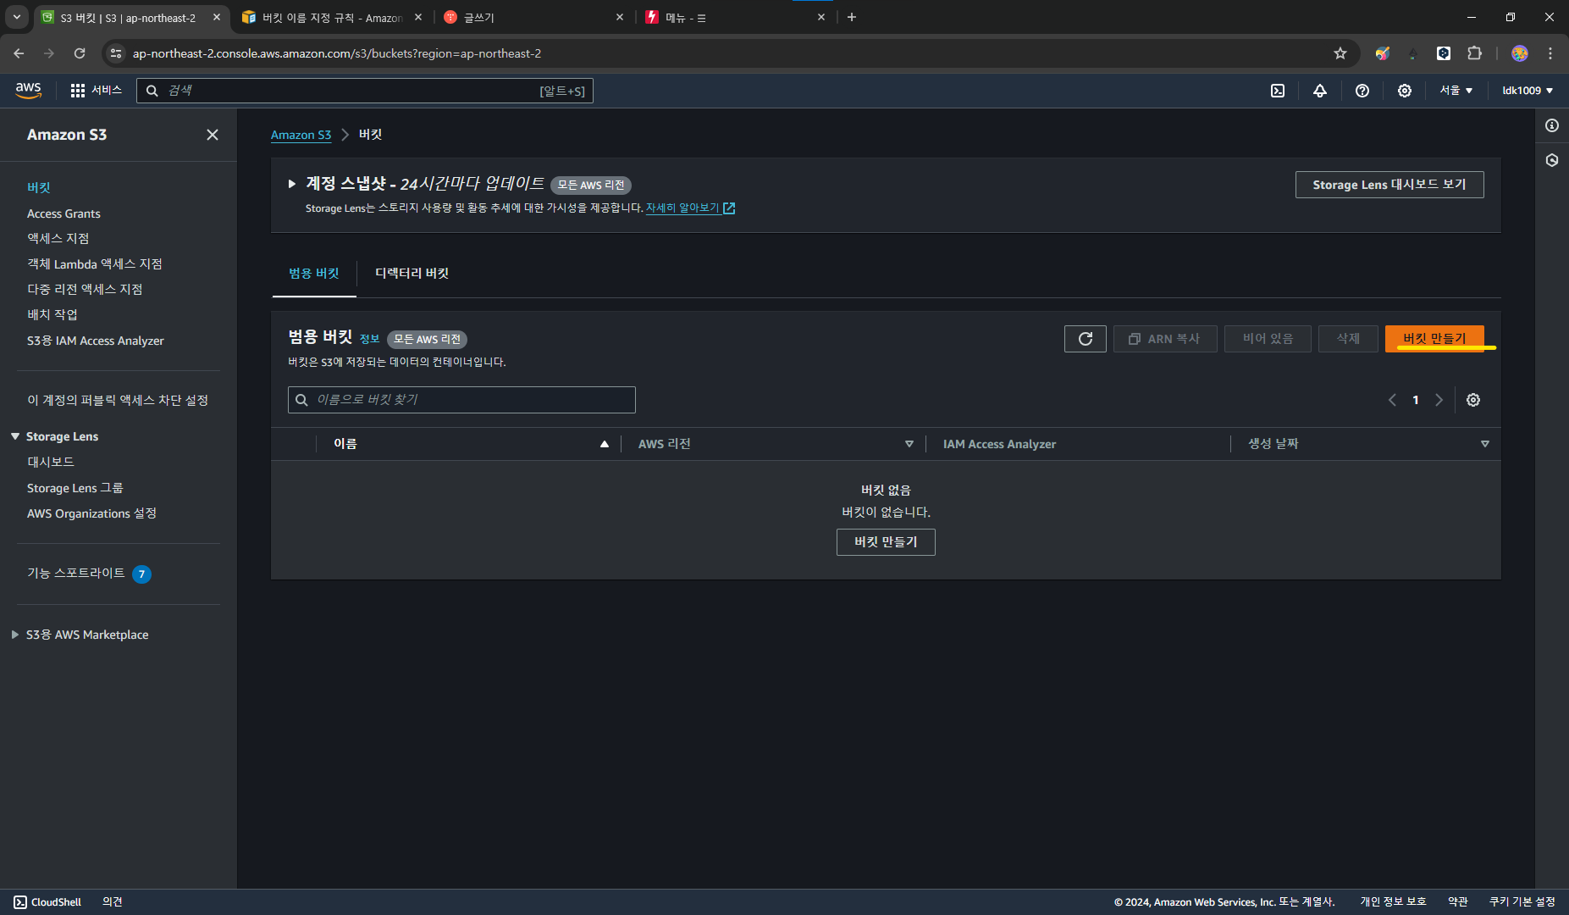Screen dimensions: 1569x915
Task: Open the 서울 region dropdown
Action: tap(1456, 91)
